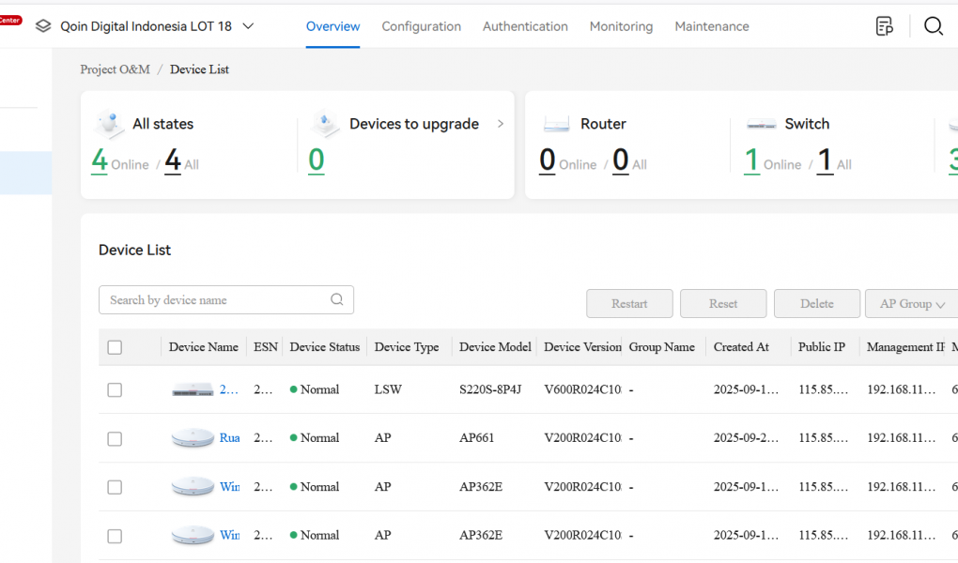Open the AP Group dropdown

coord(911,304)
